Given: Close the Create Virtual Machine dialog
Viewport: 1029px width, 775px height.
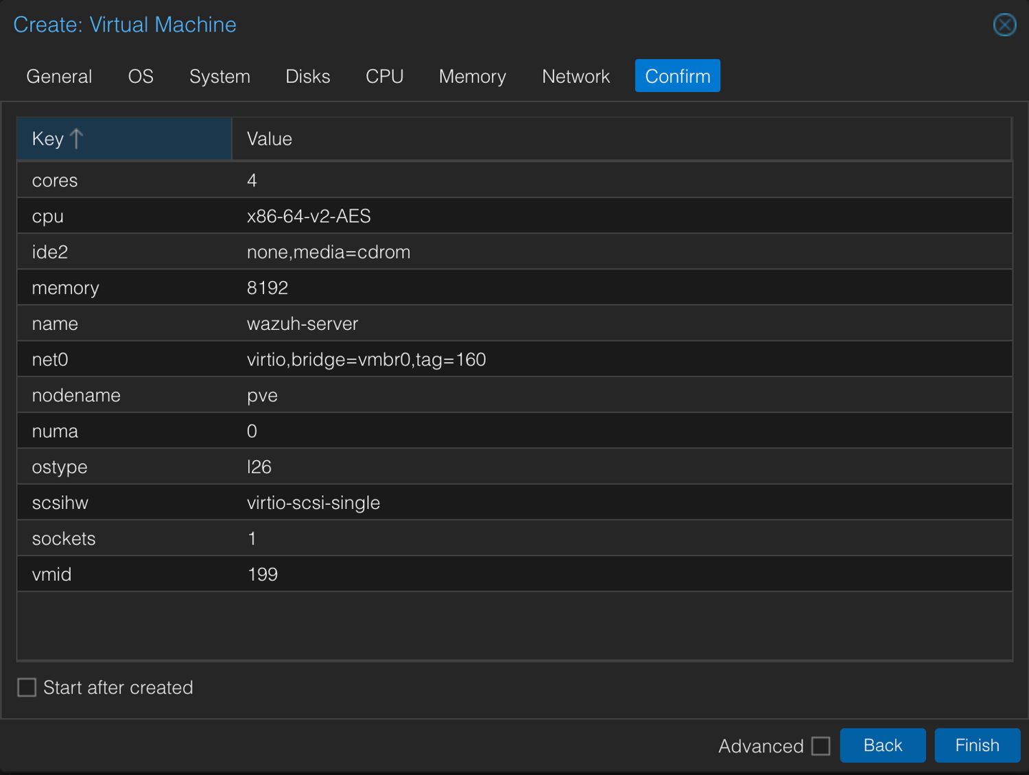Looking at the screenshot, I should coord(1004,25).
